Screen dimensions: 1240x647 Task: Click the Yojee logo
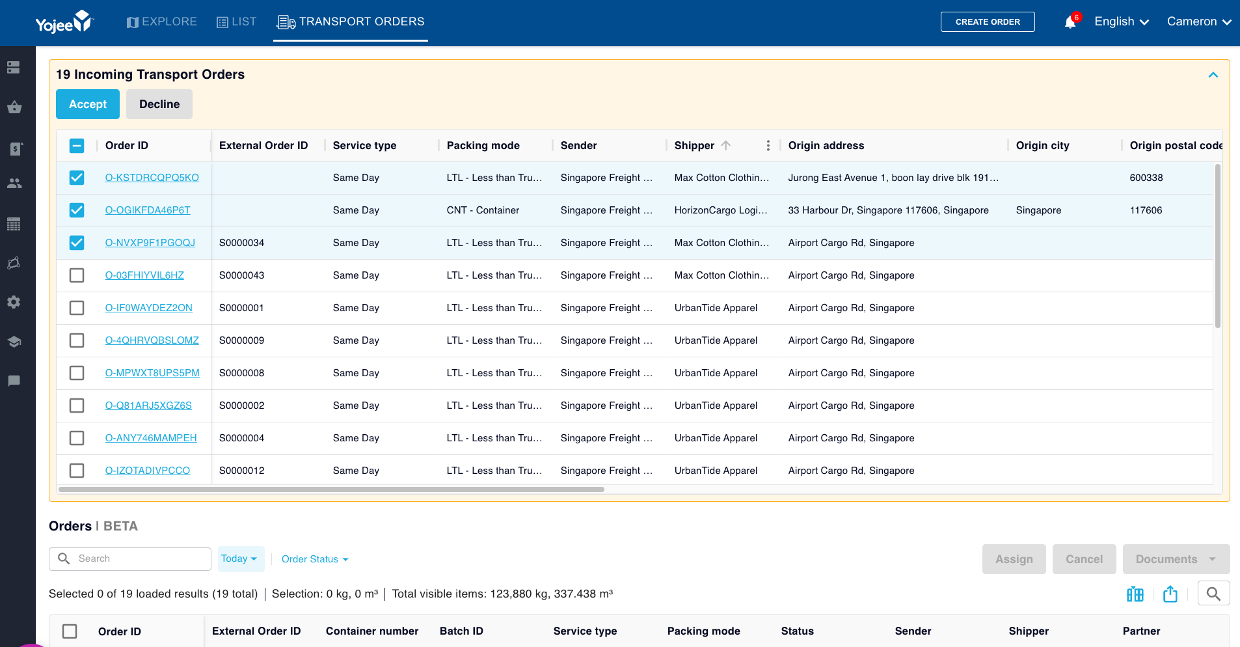[x=64, y=22]
